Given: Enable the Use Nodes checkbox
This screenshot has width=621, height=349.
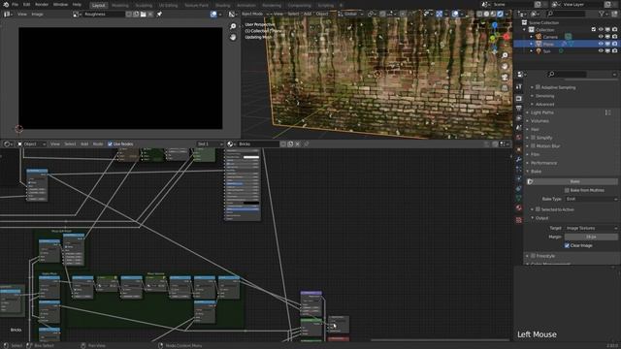Looking at the screenshot, I should [110, 144].
